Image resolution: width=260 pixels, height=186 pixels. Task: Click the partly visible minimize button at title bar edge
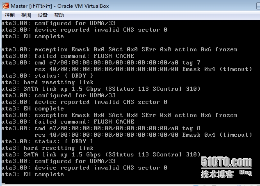pyautogui.click(x=258, y=6)
